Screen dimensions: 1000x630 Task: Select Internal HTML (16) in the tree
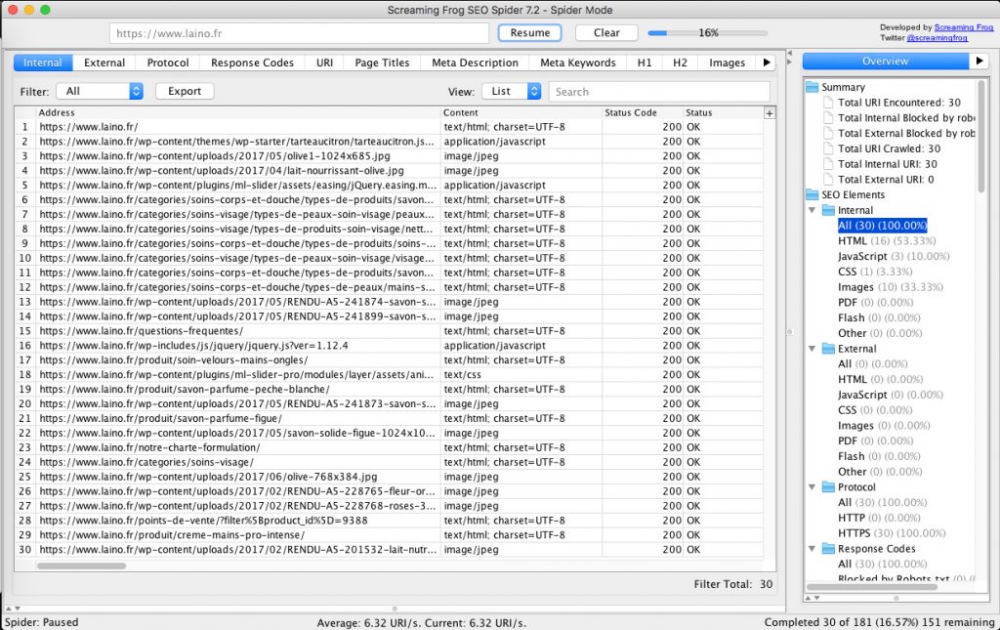pos(887,241)
